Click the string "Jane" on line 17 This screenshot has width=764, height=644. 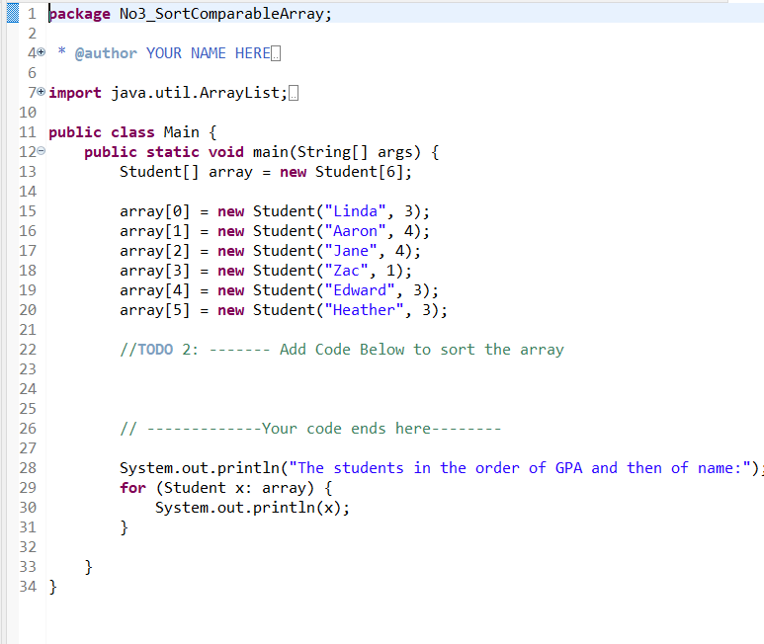(350, 251)
